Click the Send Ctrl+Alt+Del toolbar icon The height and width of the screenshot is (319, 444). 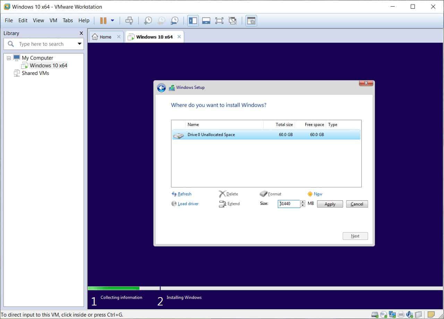coord(129,20)
